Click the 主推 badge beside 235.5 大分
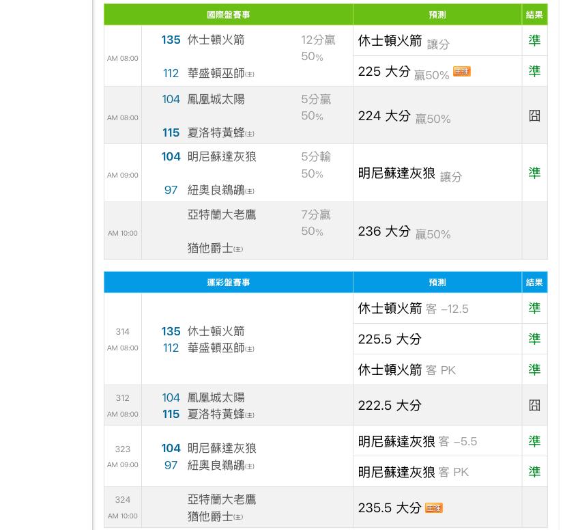Image resolution: width=565 pixels, height=530 pixels. click(434, 508)
